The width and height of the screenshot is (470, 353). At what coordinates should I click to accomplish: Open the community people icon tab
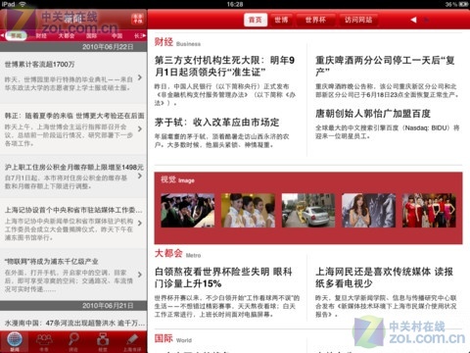pos(44,341)
